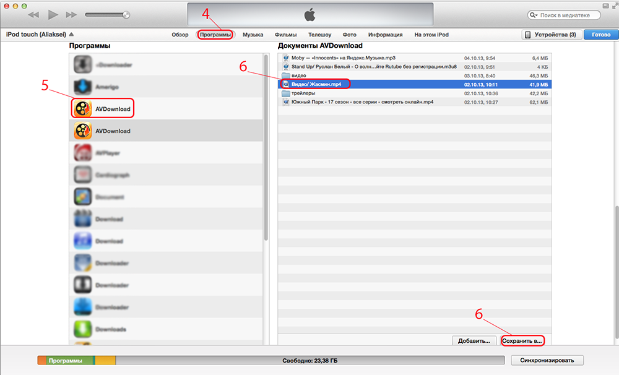Screen dimensions: 619x375
Task: Click the library search field
Action: pyautogui.click(x=564, y=15)
